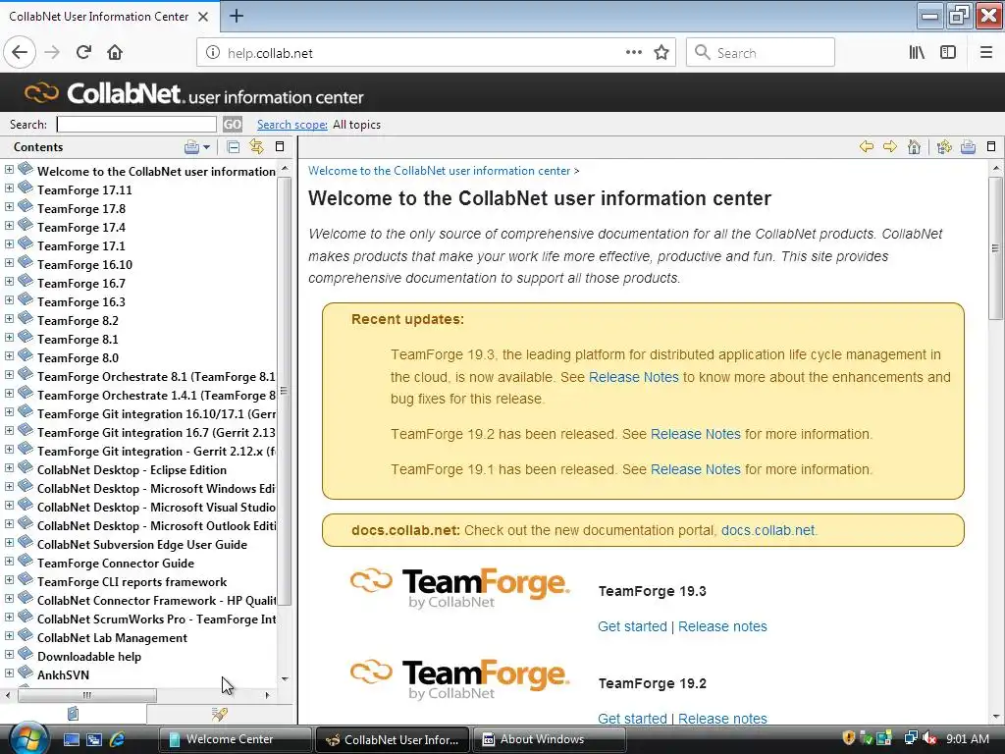Reload the current page
1005x754 pixels.
tap(84, 53)
